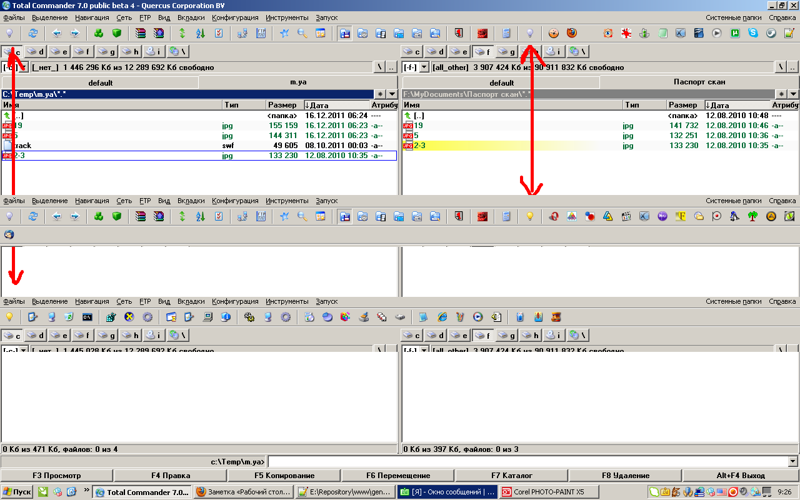Switch to Corel PHOTO-PAINT X5 in taskbar
Screen dimensions: 800x500
point(542,492)
